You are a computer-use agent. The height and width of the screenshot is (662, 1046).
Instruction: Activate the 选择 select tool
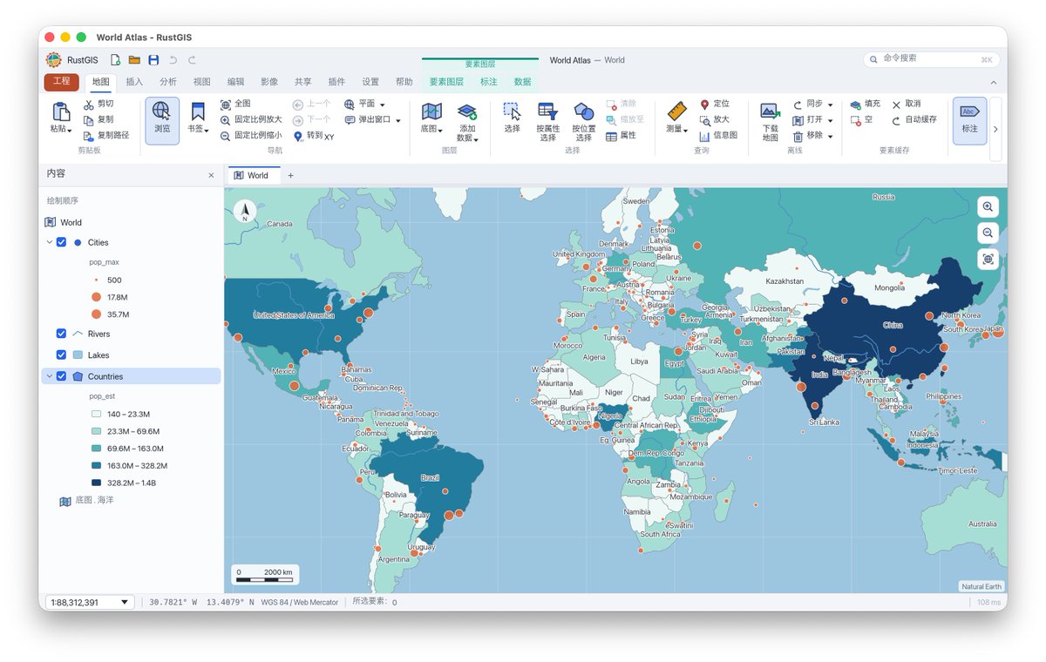(x=512, y=118)
